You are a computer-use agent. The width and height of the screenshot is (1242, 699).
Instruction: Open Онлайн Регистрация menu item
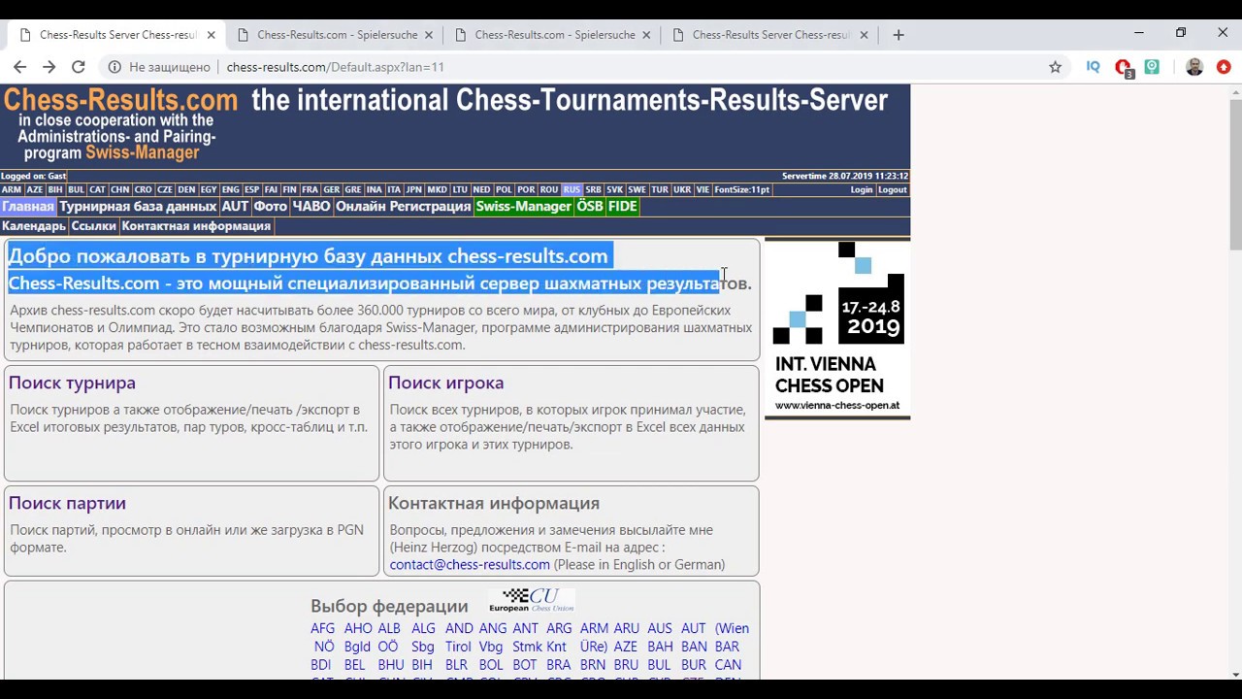(x=404, y=207)
